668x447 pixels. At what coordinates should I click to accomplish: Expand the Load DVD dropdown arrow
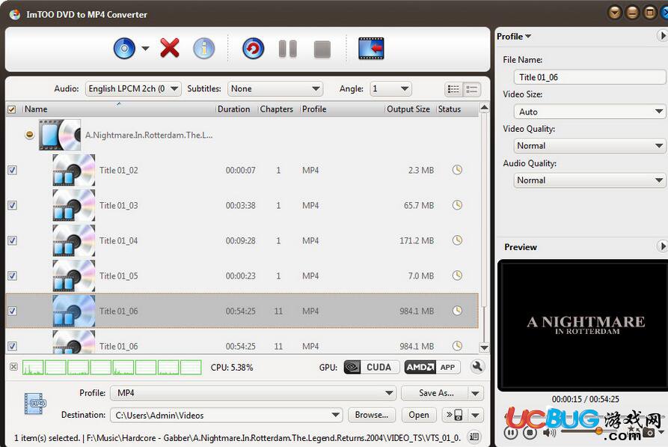pyautogui.click(x=145, y=48)
